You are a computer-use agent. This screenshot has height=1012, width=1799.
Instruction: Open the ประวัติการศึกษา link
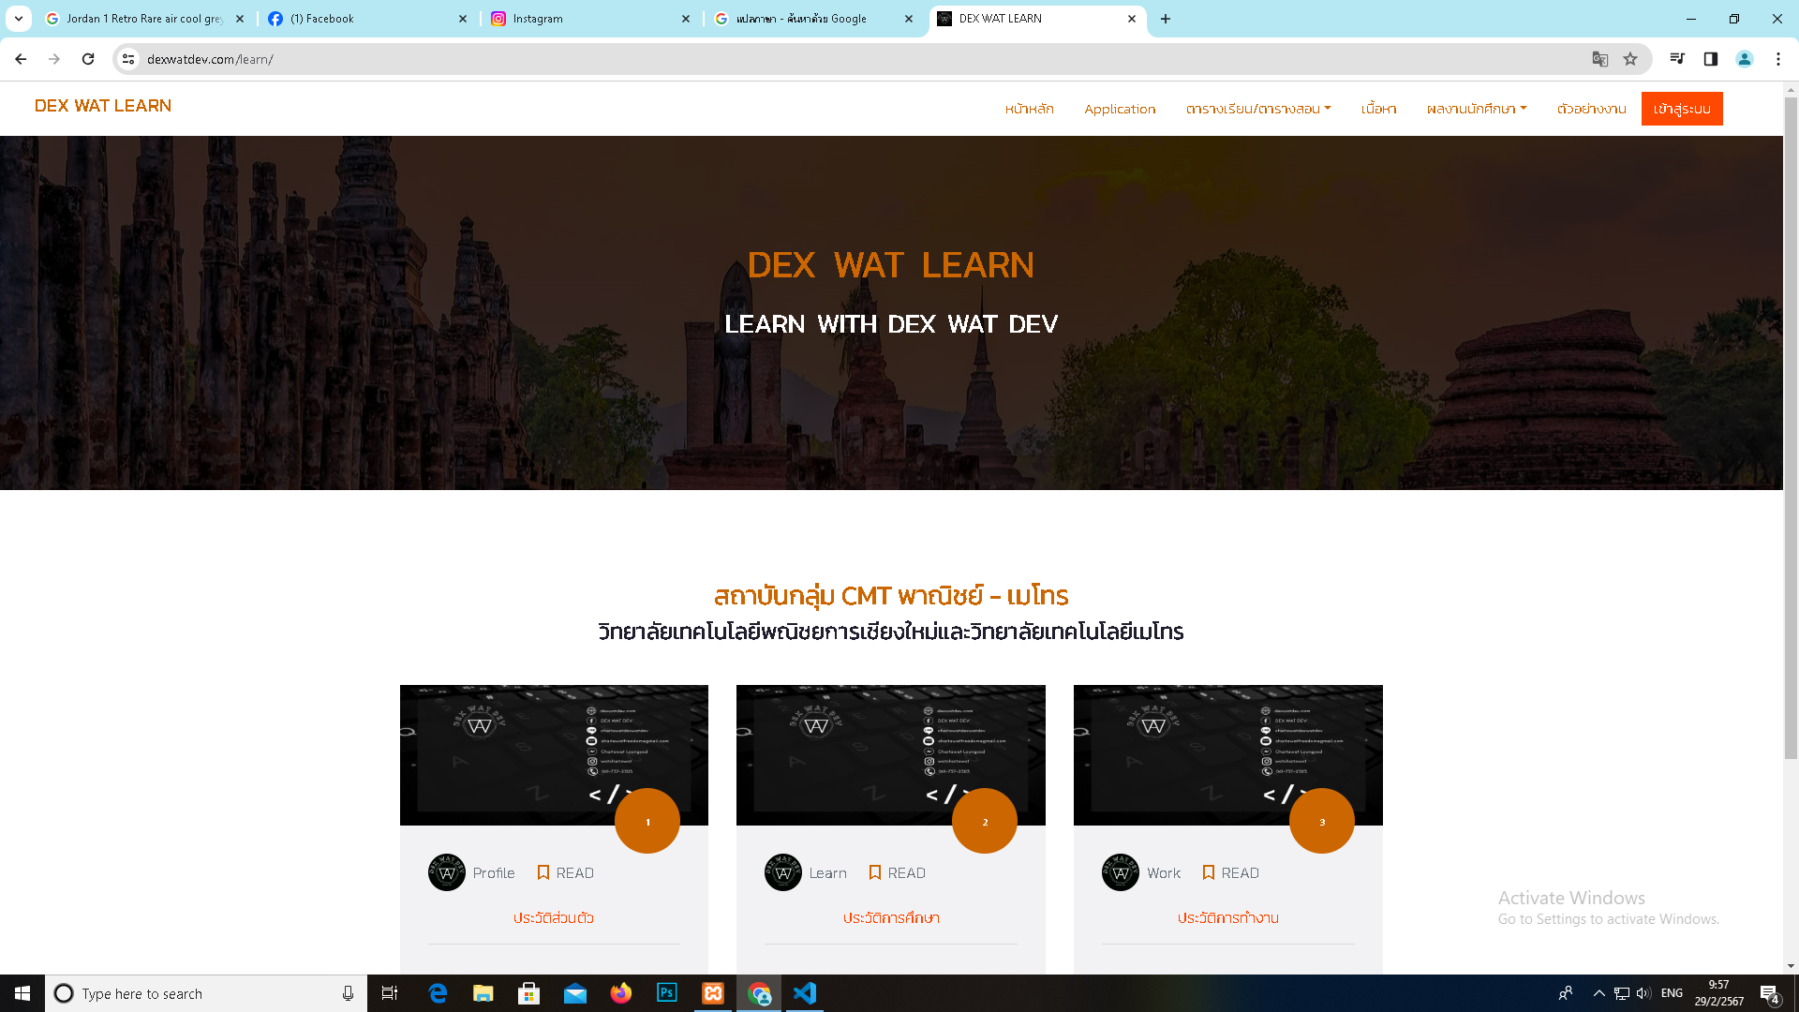[x=891, y=918]
